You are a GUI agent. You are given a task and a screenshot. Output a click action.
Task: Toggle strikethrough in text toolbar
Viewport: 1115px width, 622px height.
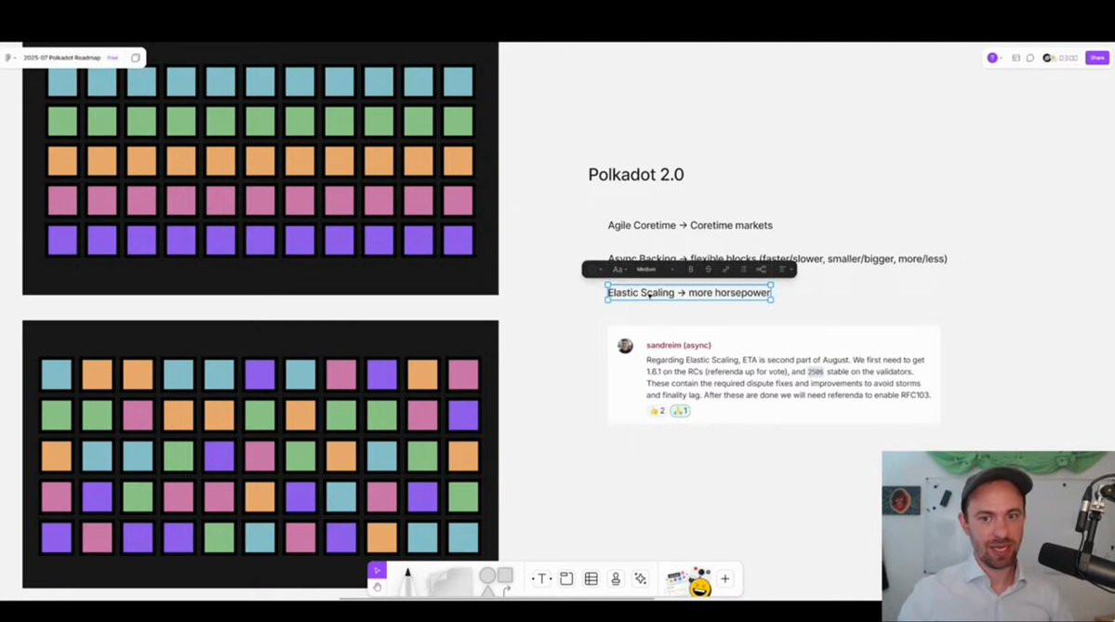(x=709, y=270)
